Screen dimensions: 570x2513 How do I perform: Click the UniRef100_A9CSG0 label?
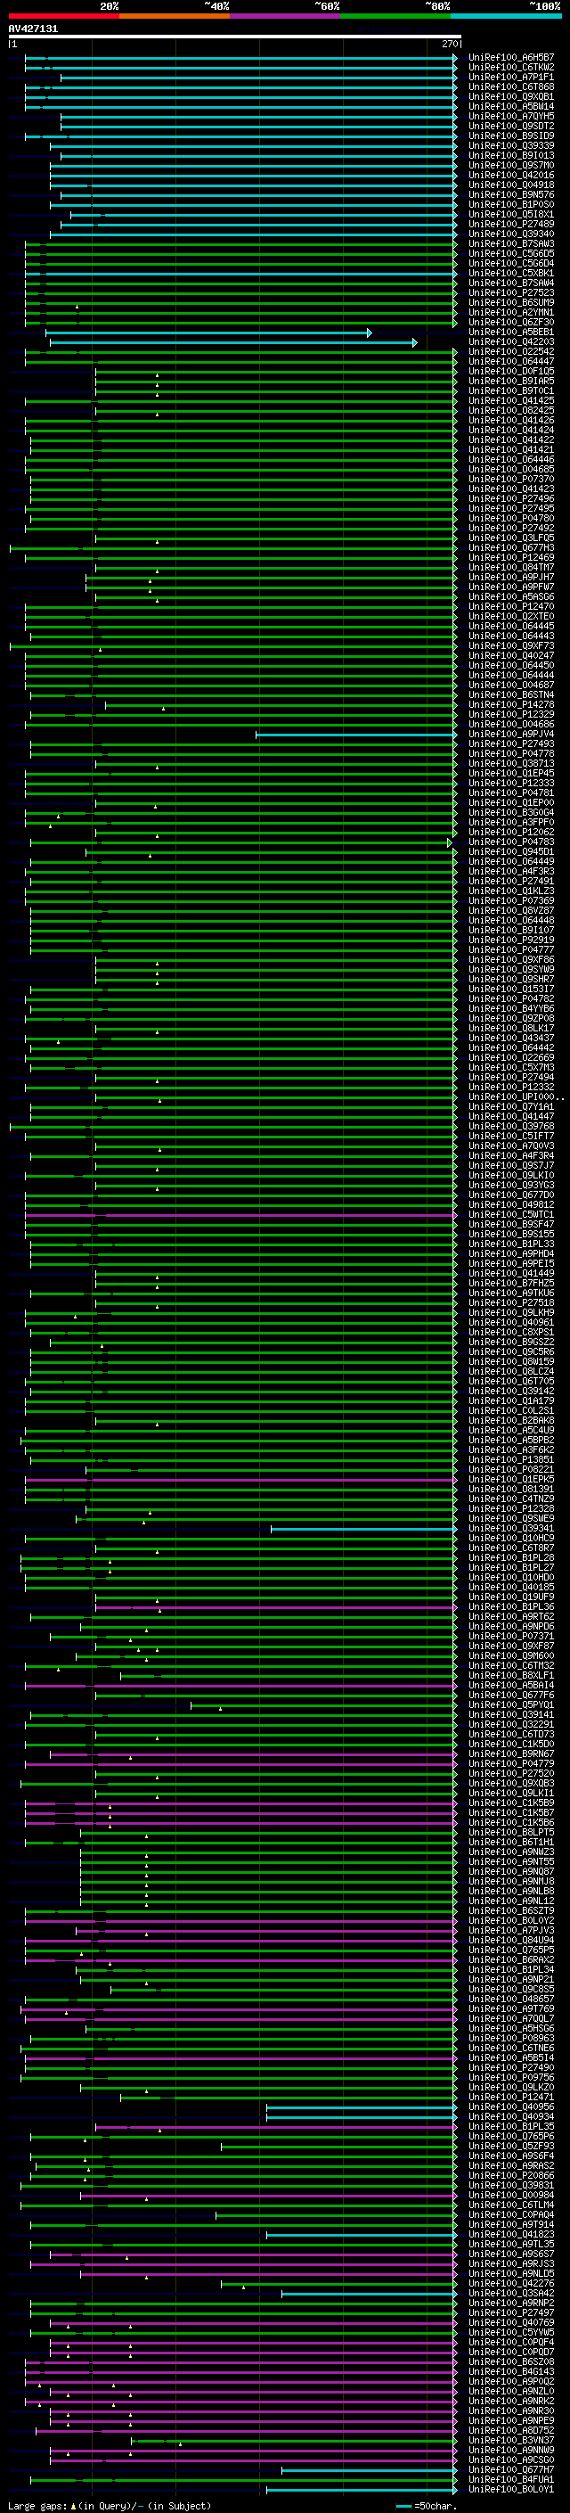click(511, 2460)
